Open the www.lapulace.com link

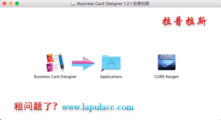pyautogui.click(x=98, y=107)
